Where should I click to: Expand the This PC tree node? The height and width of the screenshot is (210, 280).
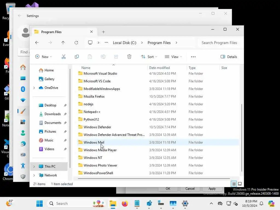[x=34, y=167]
